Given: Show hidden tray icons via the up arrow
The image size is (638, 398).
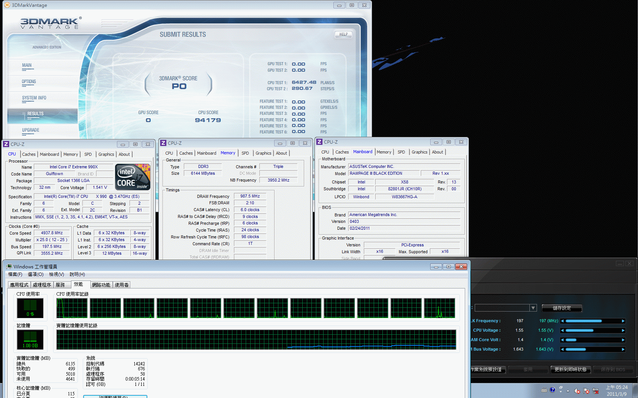Looking at the screenshot, I should [x=568, y=391].
